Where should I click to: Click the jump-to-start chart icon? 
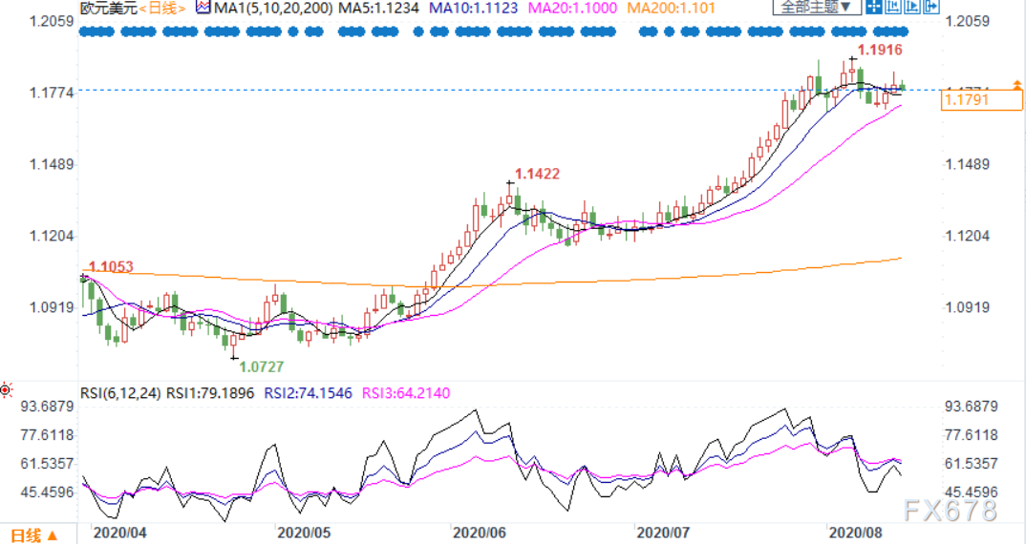pos(893,7)
